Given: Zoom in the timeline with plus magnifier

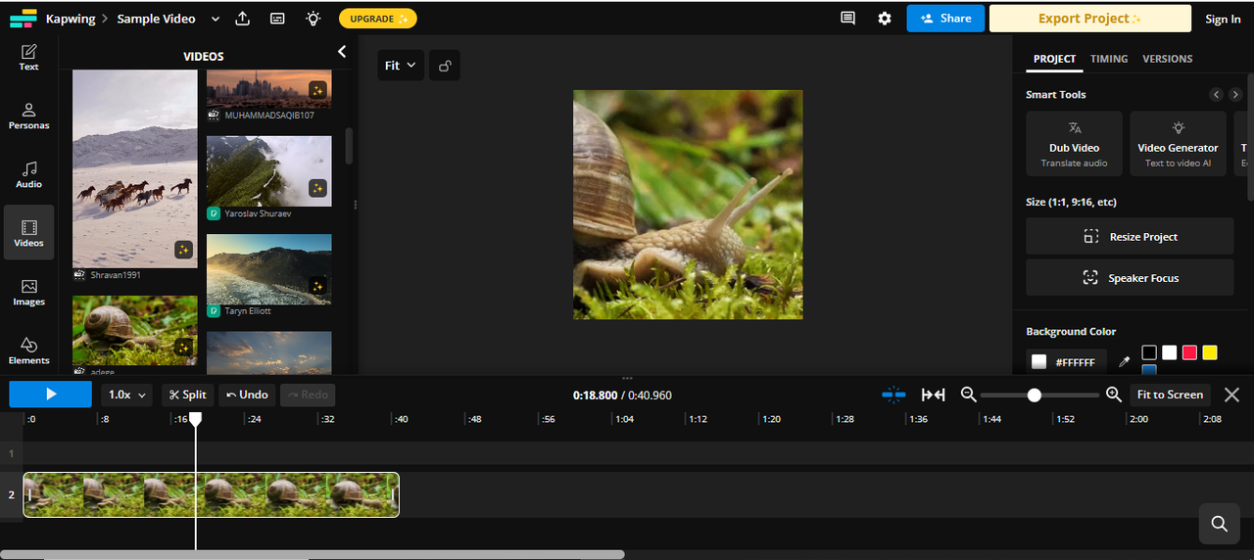Looking at the screenshot, I should [1114, 395].
